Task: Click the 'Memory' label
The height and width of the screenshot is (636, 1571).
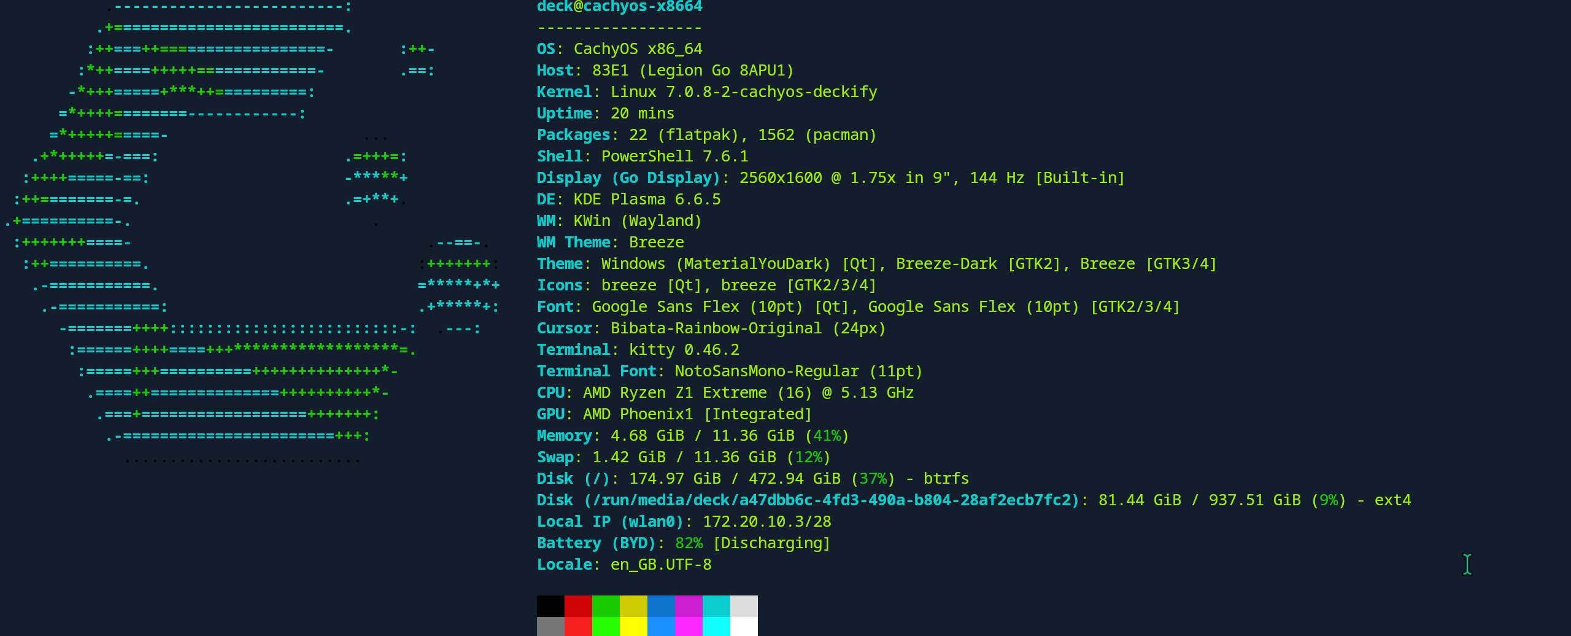Action: pos(564,436)
